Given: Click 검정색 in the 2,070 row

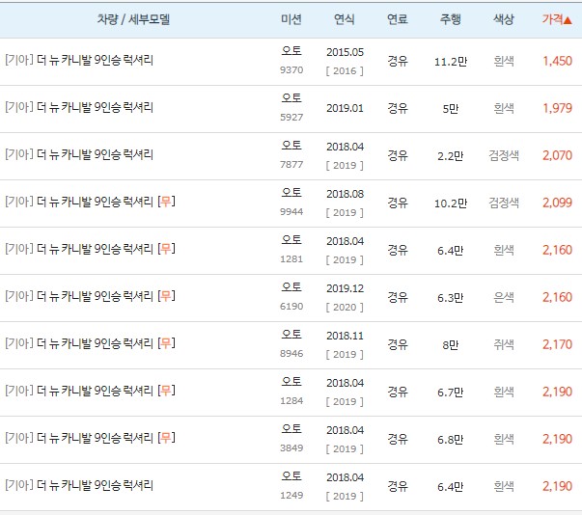Looking at the screenshot, I should tap(504, 155).
